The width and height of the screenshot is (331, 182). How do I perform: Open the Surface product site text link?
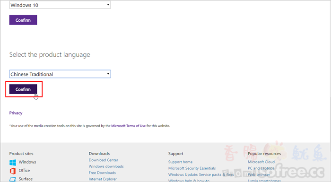pyautogui.click(x=26, y=179)
